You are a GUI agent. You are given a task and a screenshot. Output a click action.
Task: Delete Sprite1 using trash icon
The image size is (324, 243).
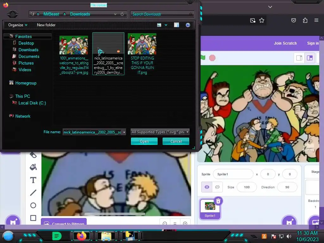coord(218,201)
